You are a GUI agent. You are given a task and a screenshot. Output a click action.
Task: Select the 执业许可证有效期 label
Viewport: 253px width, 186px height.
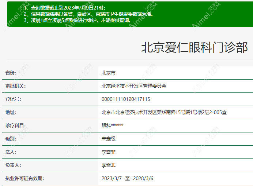(x=25, y=178)
